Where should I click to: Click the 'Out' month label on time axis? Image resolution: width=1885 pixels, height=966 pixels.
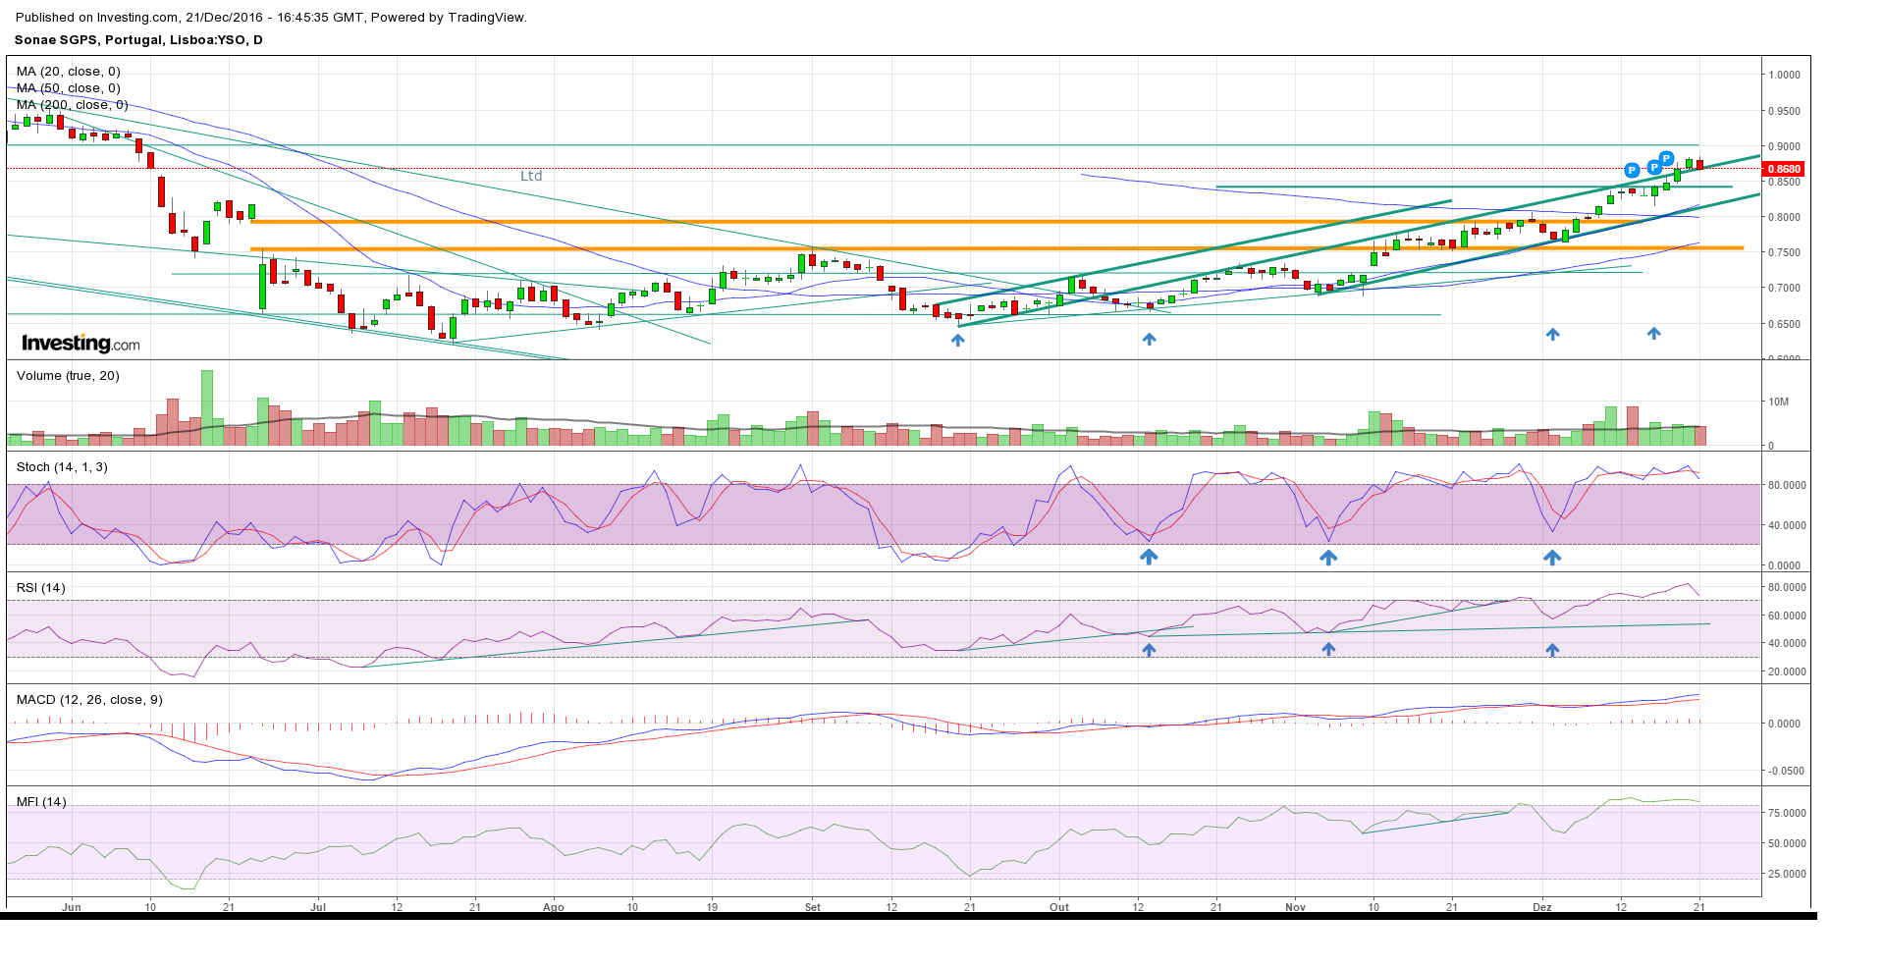tap(1059, 907)
